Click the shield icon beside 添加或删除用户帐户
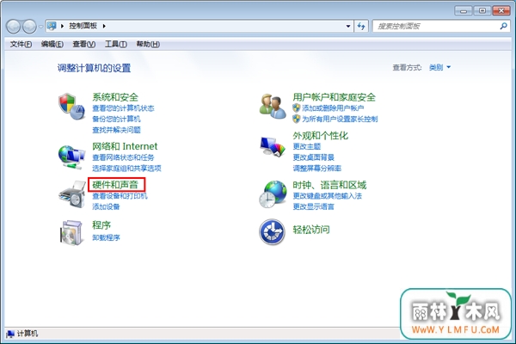The width and height of the screenshot is (516, 344). pyautogui.click(x=296, y=108)
